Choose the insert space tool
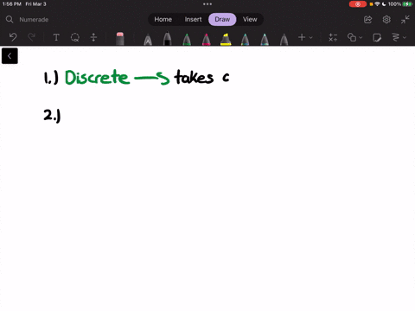Screen dimensions: 415x311 click(x=93, y=37)
